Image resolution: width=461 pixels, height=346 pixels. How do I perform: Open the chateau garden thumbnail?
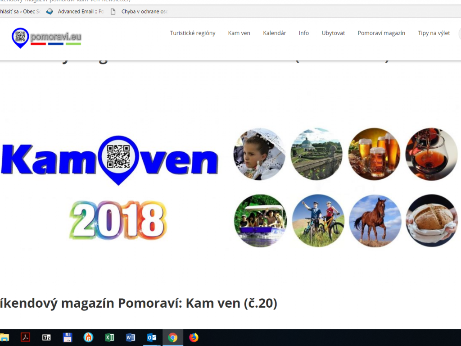[316, 154]
